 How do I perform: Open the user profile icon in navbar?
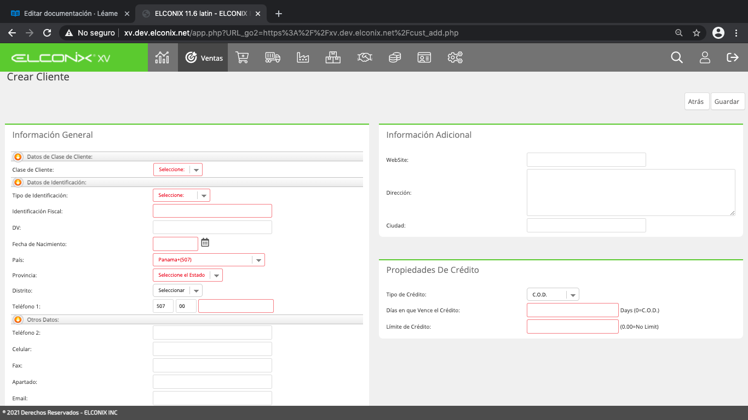click(705, 57)
